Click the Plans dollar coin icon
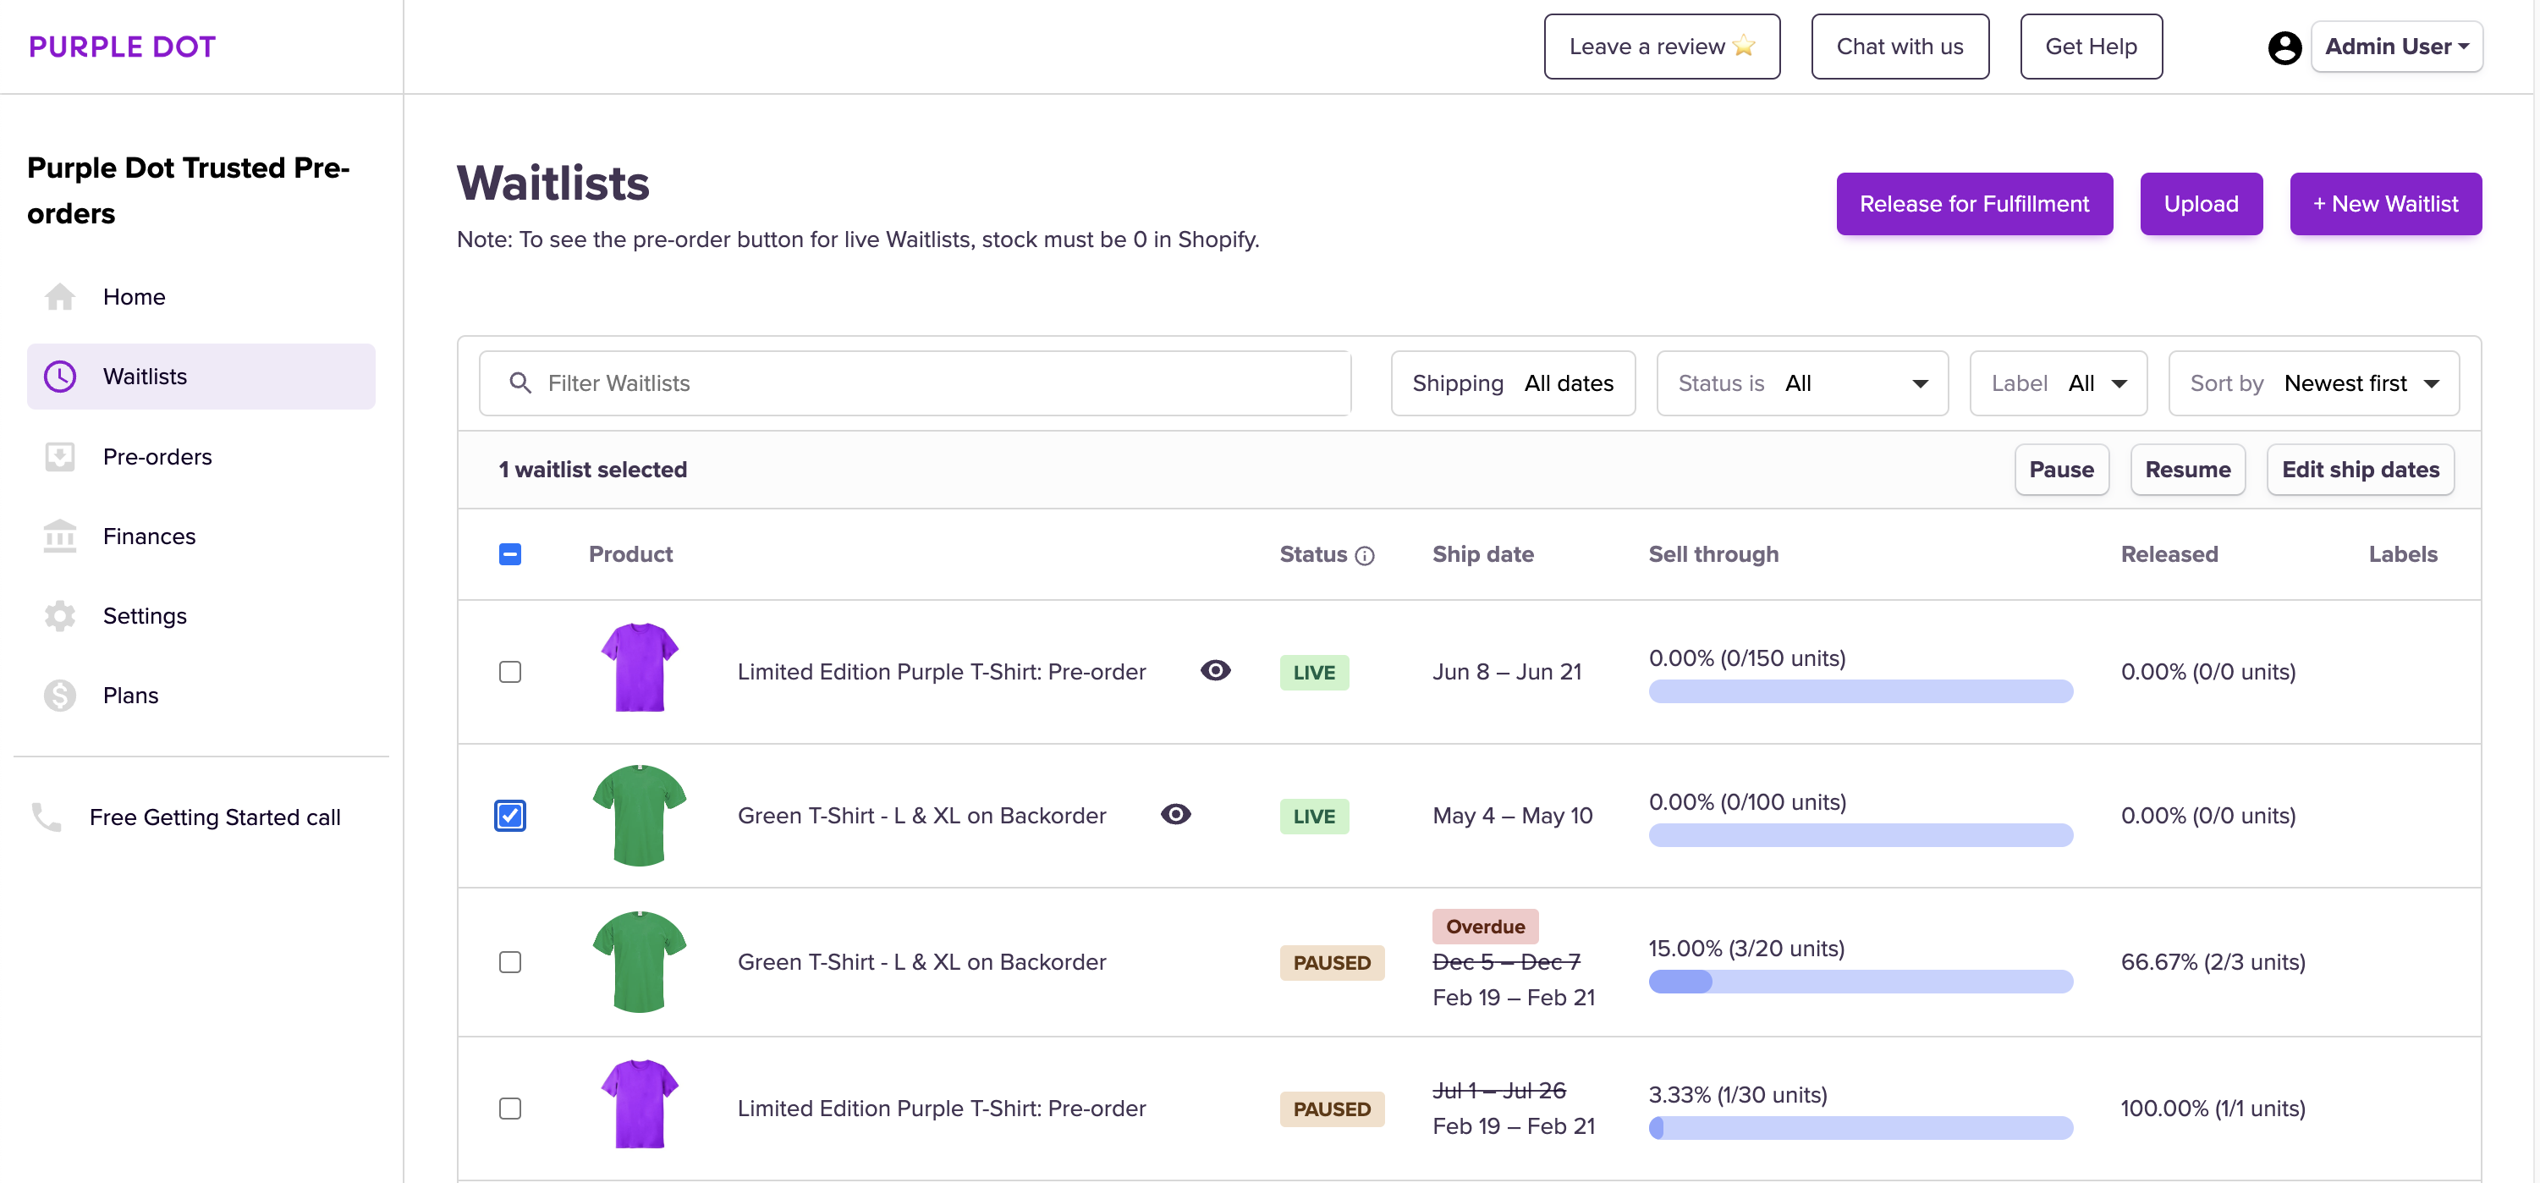 (59, 696)
